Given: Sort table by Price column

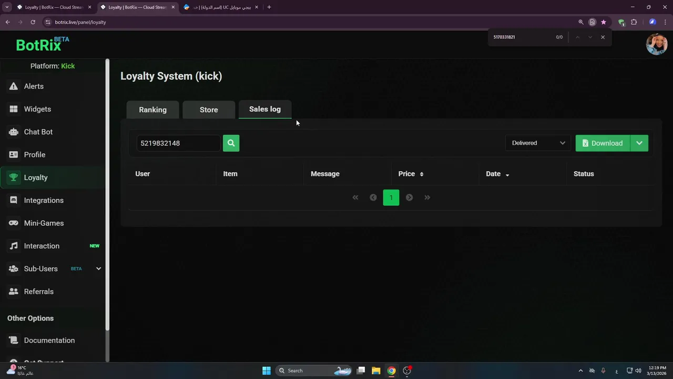Looking at the screenshot, I should (x=411, y=174).
